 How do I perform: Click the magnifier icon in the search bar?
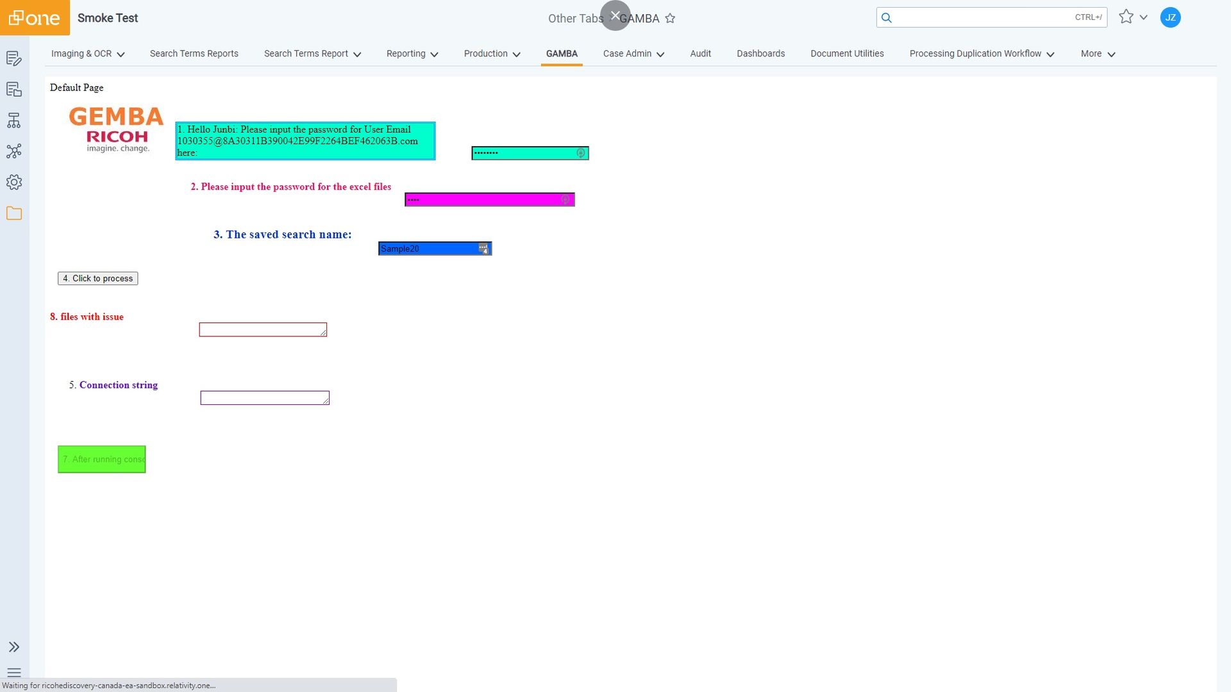click(887, 17)
